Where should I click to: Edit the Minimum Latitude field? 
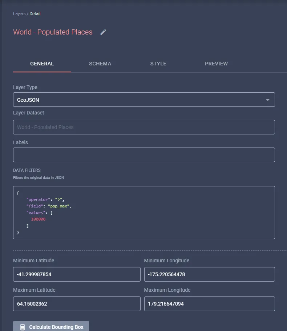click(x=77, y=274)
